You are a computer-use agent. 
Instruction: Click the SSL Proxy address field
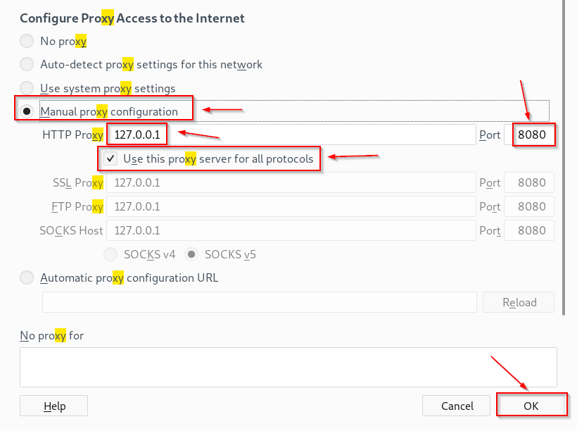[x=291, y=182]
